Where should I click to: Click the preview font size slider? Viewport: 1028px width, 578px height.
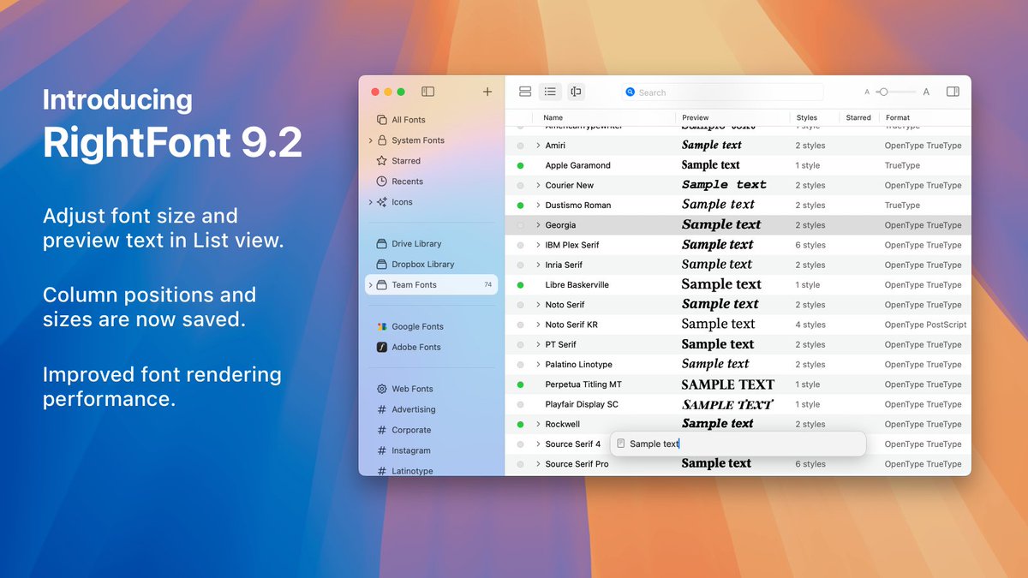click(896, 92)
